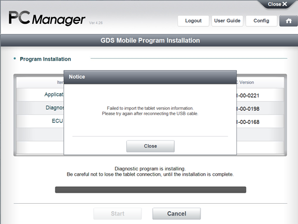
Task: Cancel the program installation
Action: (x=176, y=214)
